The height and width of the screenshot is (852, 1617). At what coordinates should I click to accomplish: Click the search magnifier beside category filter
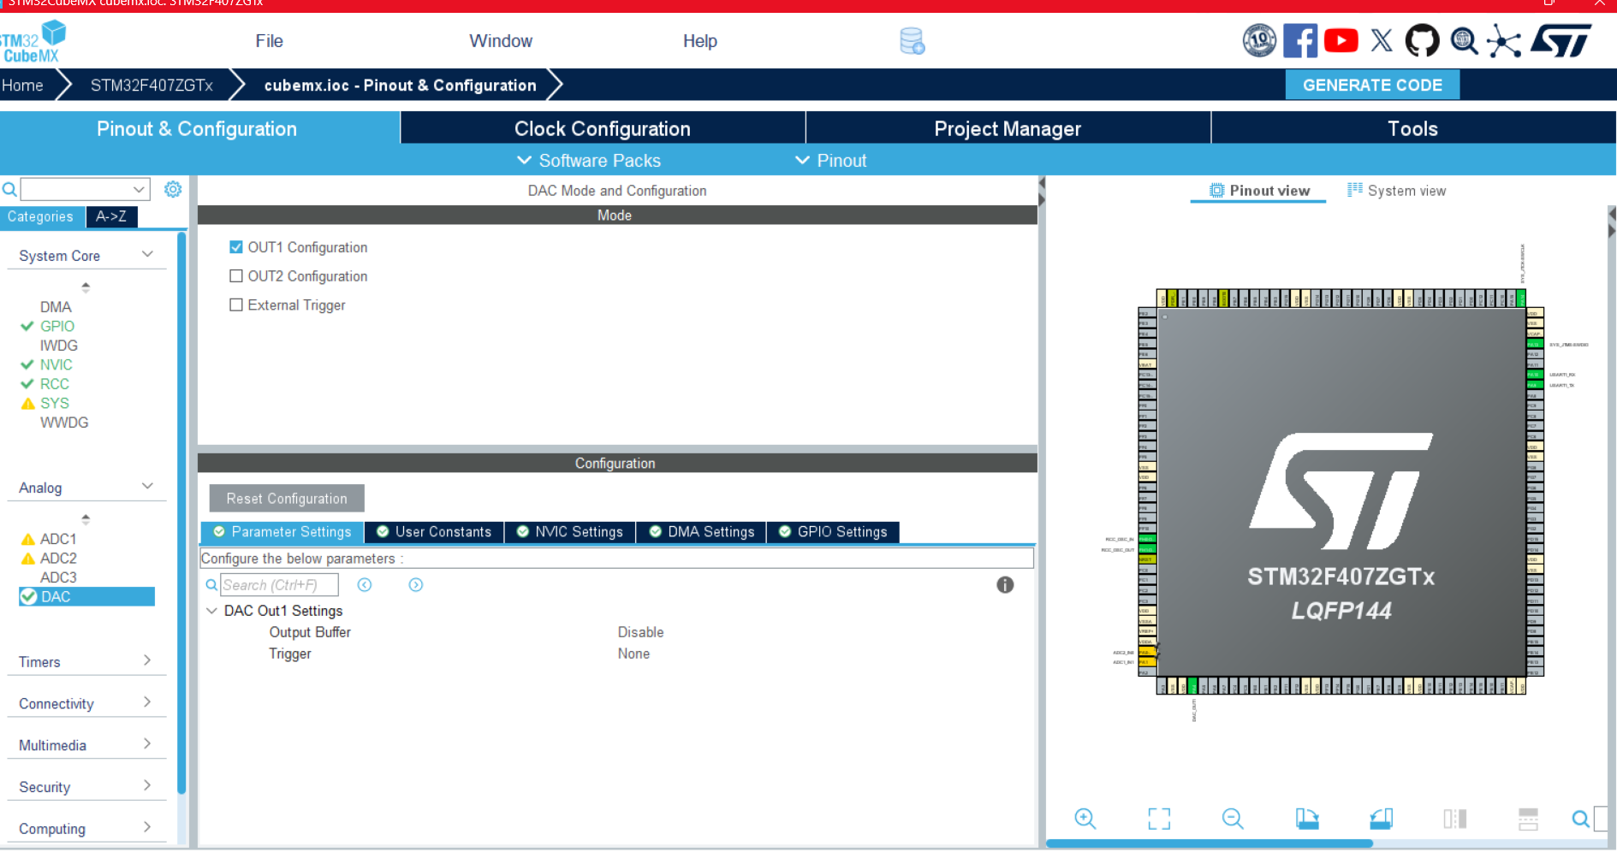pos(9,189)
